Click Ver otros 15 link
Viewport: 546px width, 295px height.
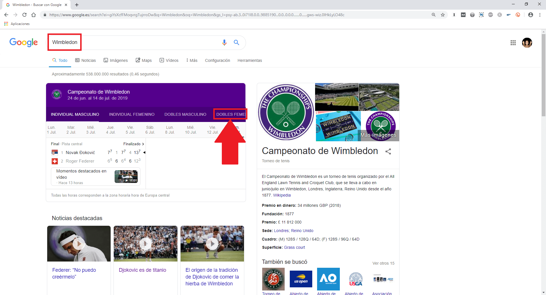pyautogui.click(x=383, y=263)
